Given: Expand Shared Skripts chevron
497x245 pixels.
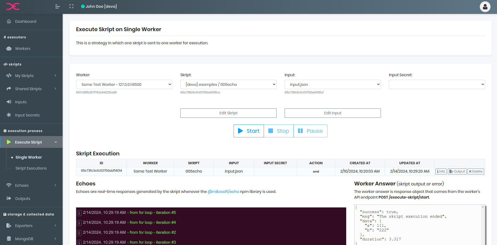Looking at the screenshot, I should coord(56,89).
